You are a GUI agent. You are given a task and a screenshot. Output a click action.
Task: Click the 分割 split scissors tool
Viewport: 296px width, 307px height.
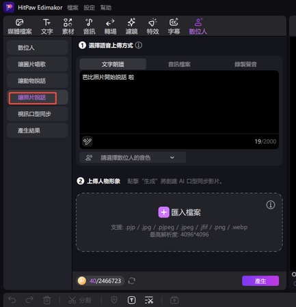pyautogui.click(x=80, y=300)
